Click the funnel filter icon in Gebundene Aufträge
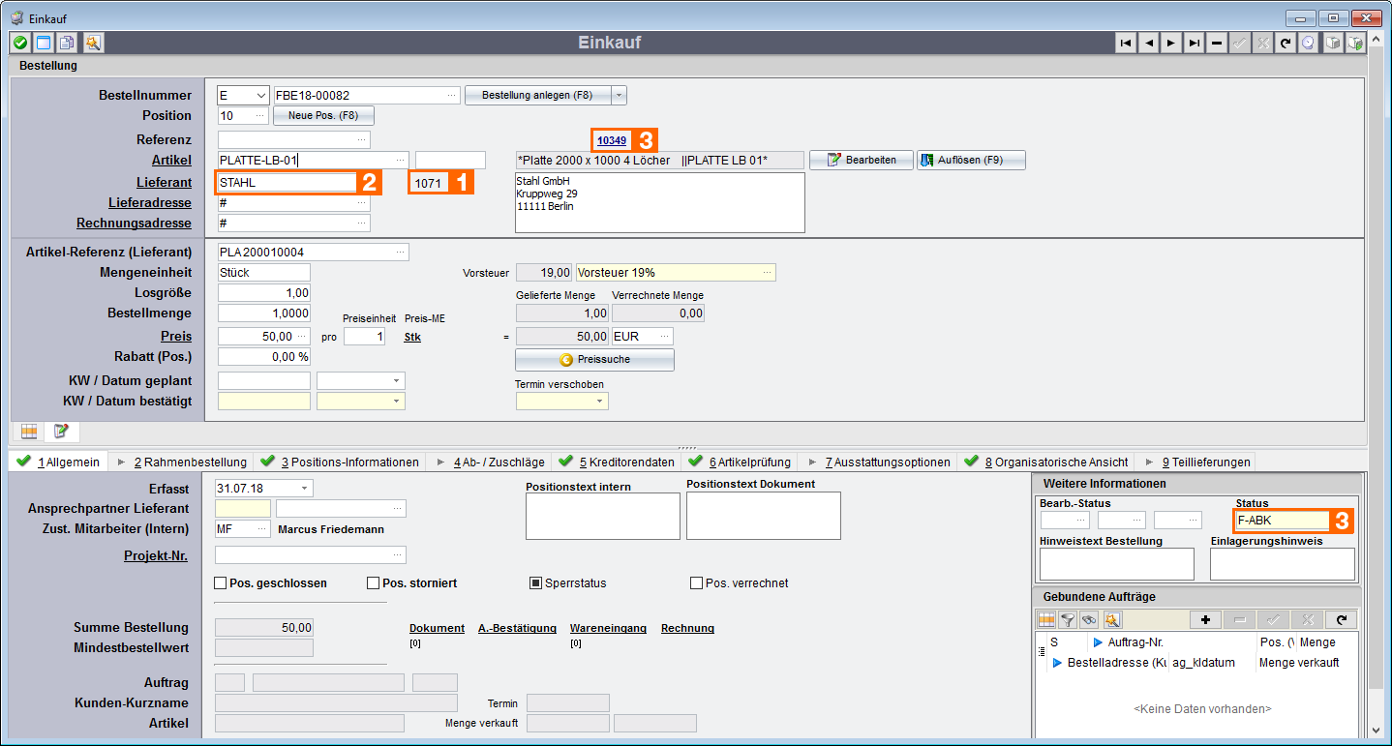 pos(1068,620)
